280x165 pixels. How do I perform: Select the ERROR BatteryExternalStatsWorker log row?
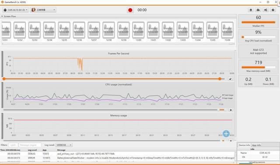[118, 158]
